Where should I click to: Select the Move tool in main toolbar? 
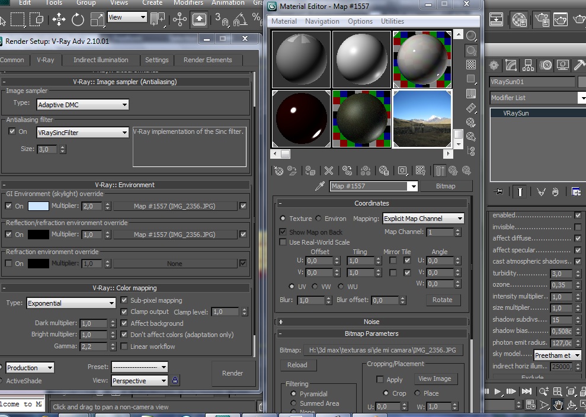point(59,19)
